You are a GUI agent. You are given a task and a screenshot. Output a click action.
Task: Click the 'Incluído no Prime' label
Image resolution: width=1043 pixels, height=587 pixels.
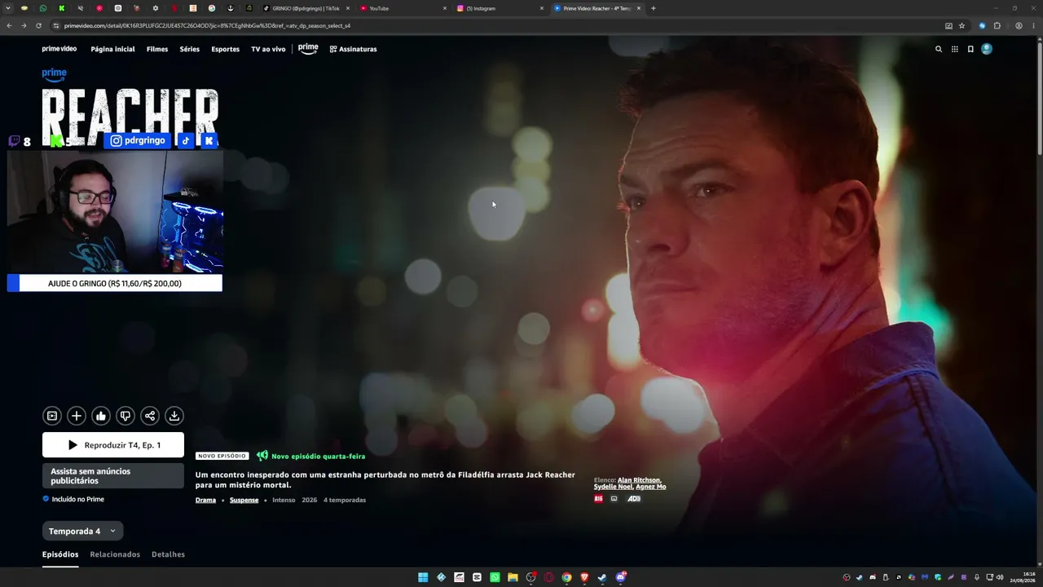(78, 499)
